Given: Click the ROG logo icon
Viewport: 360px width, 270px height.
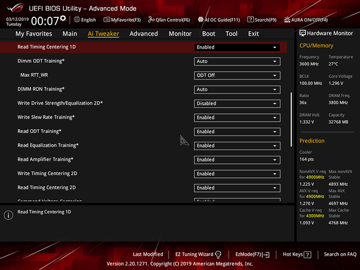Looking at the screenshot, I should (x=15, y=8).
